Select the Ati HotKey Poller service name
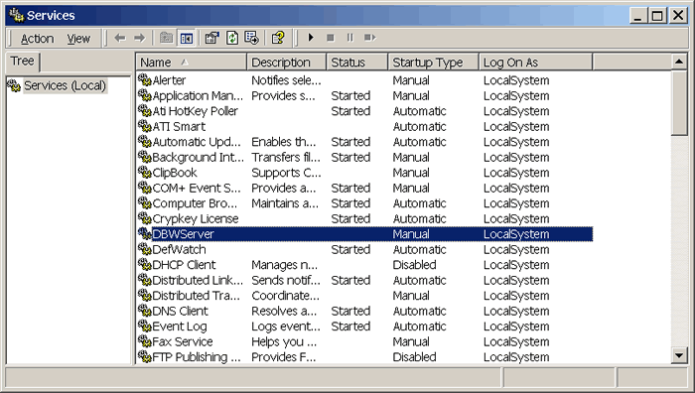This screenshot has width=695, height=393. pos(195,111)
